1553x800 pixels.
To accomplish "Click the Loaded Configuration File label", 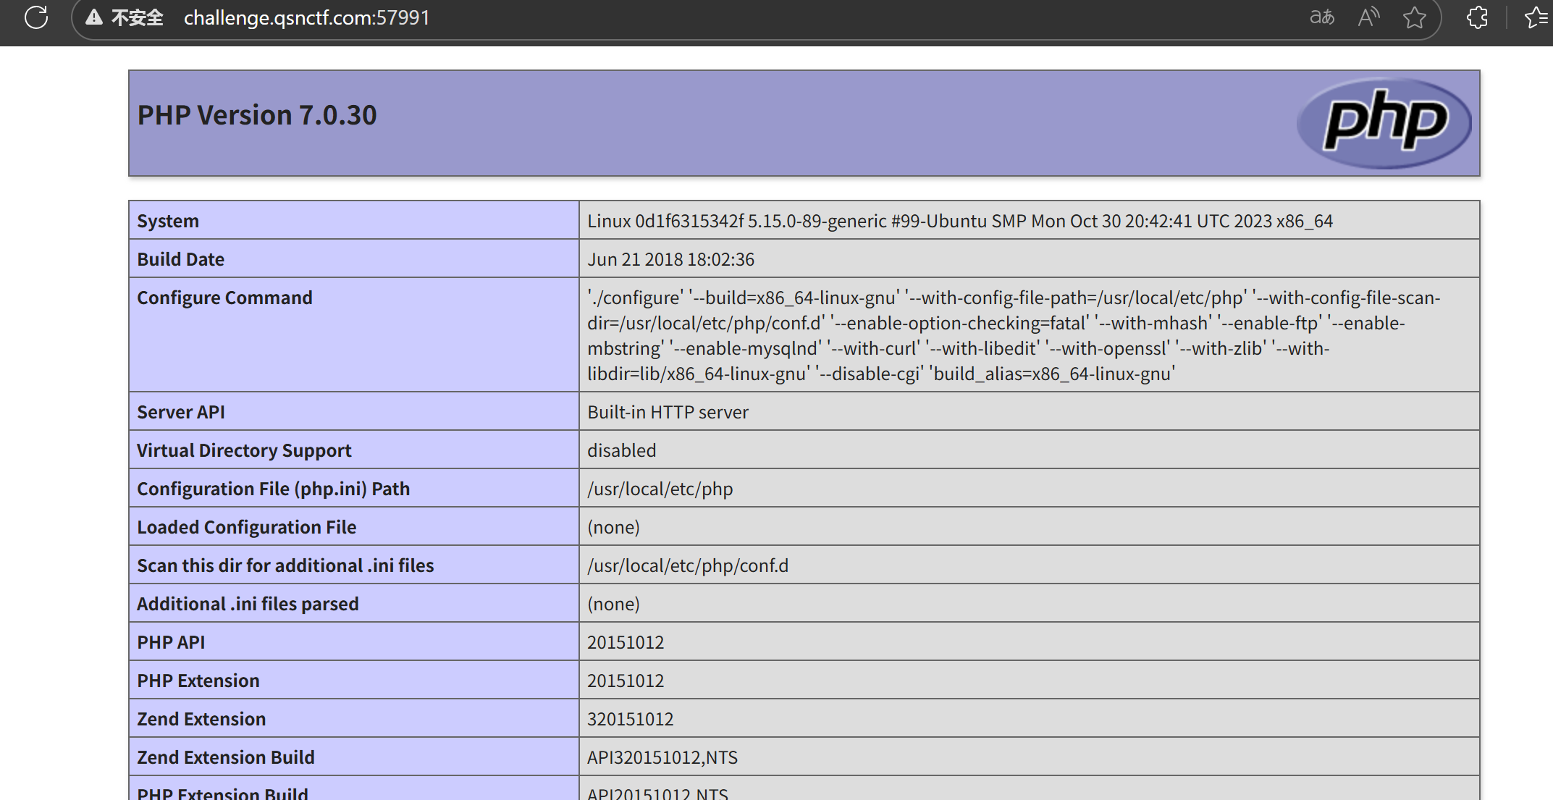I will (246, 527).
